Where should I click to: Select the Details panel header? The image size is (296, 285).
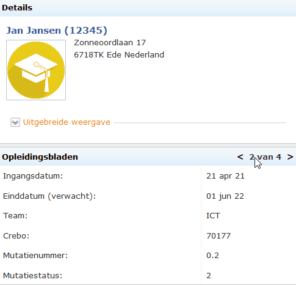(x=148, y=8)
